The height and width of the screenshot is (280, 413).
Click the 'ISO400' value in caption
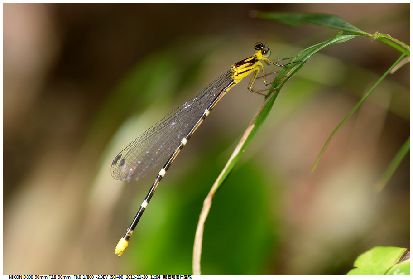(x=116, y=277)
